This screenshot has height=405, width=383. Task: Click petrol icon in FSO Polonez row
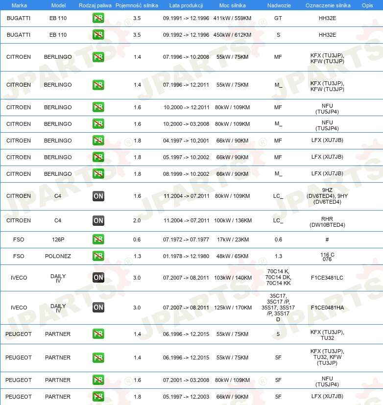coord(98,256)
